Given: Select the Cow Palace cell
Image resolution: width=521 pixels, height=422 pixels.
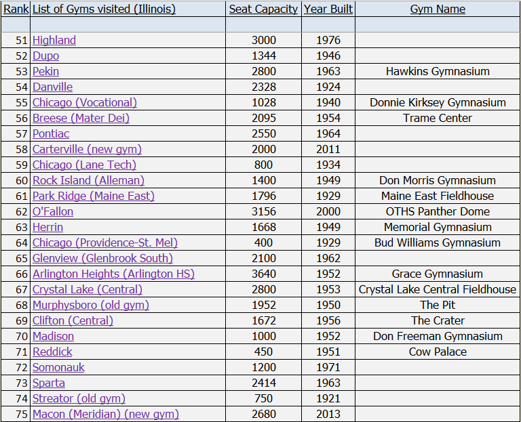Looking at the screenshot, I should (x=438, y=352).
